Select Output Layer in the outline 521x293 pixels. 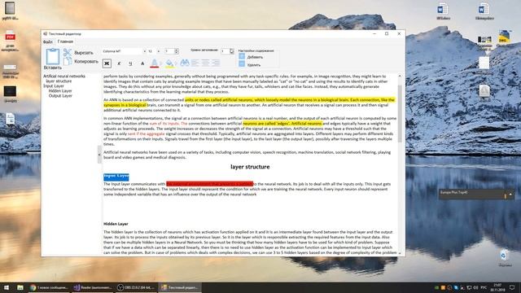(60, 96)
